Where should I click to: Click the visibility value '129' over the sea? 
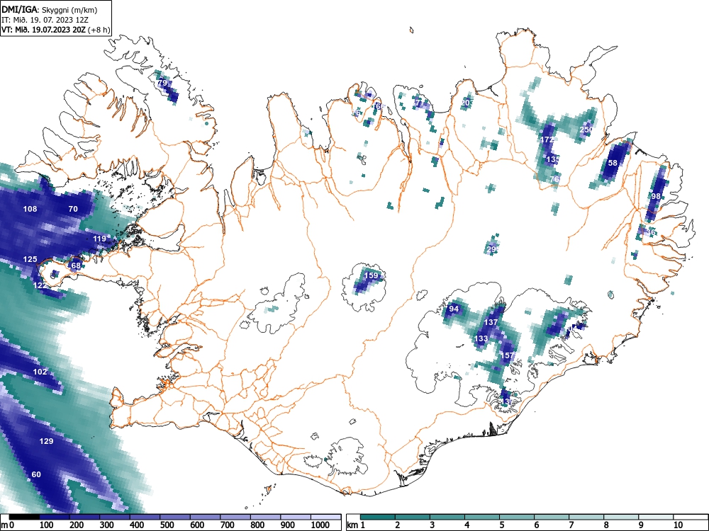click(x=47, y=441)
